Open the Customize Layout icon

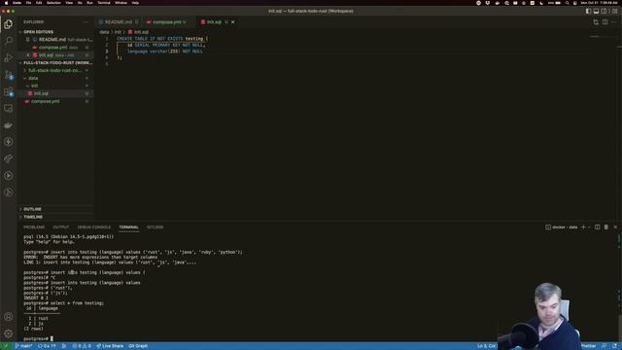tap(614, 11)
